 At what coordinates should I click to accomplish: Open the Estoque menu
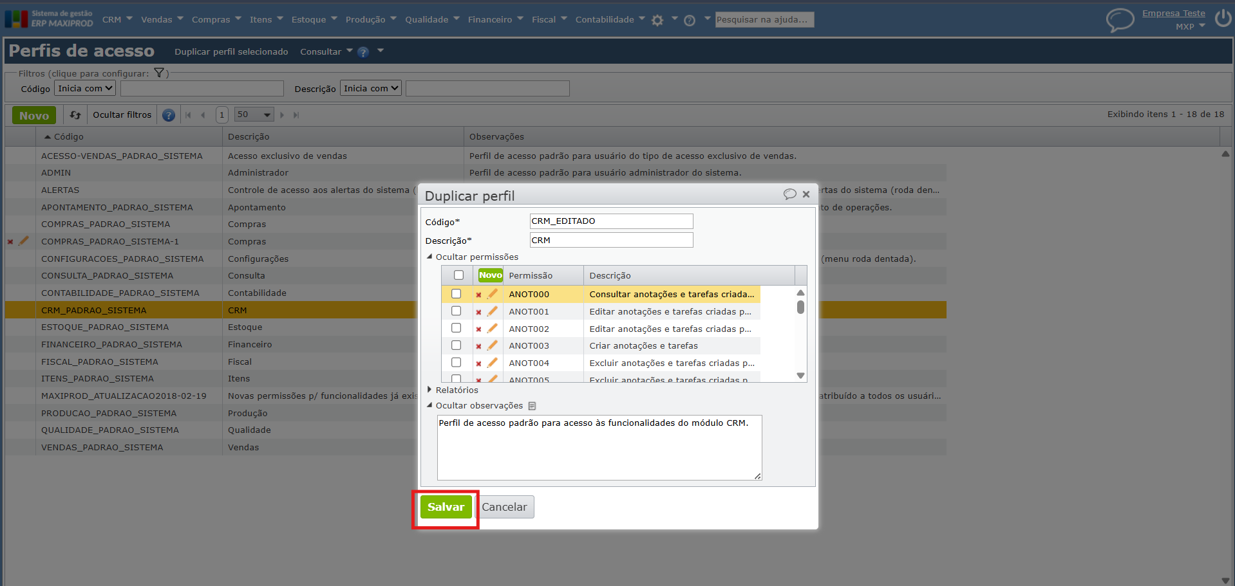[314, 19]
